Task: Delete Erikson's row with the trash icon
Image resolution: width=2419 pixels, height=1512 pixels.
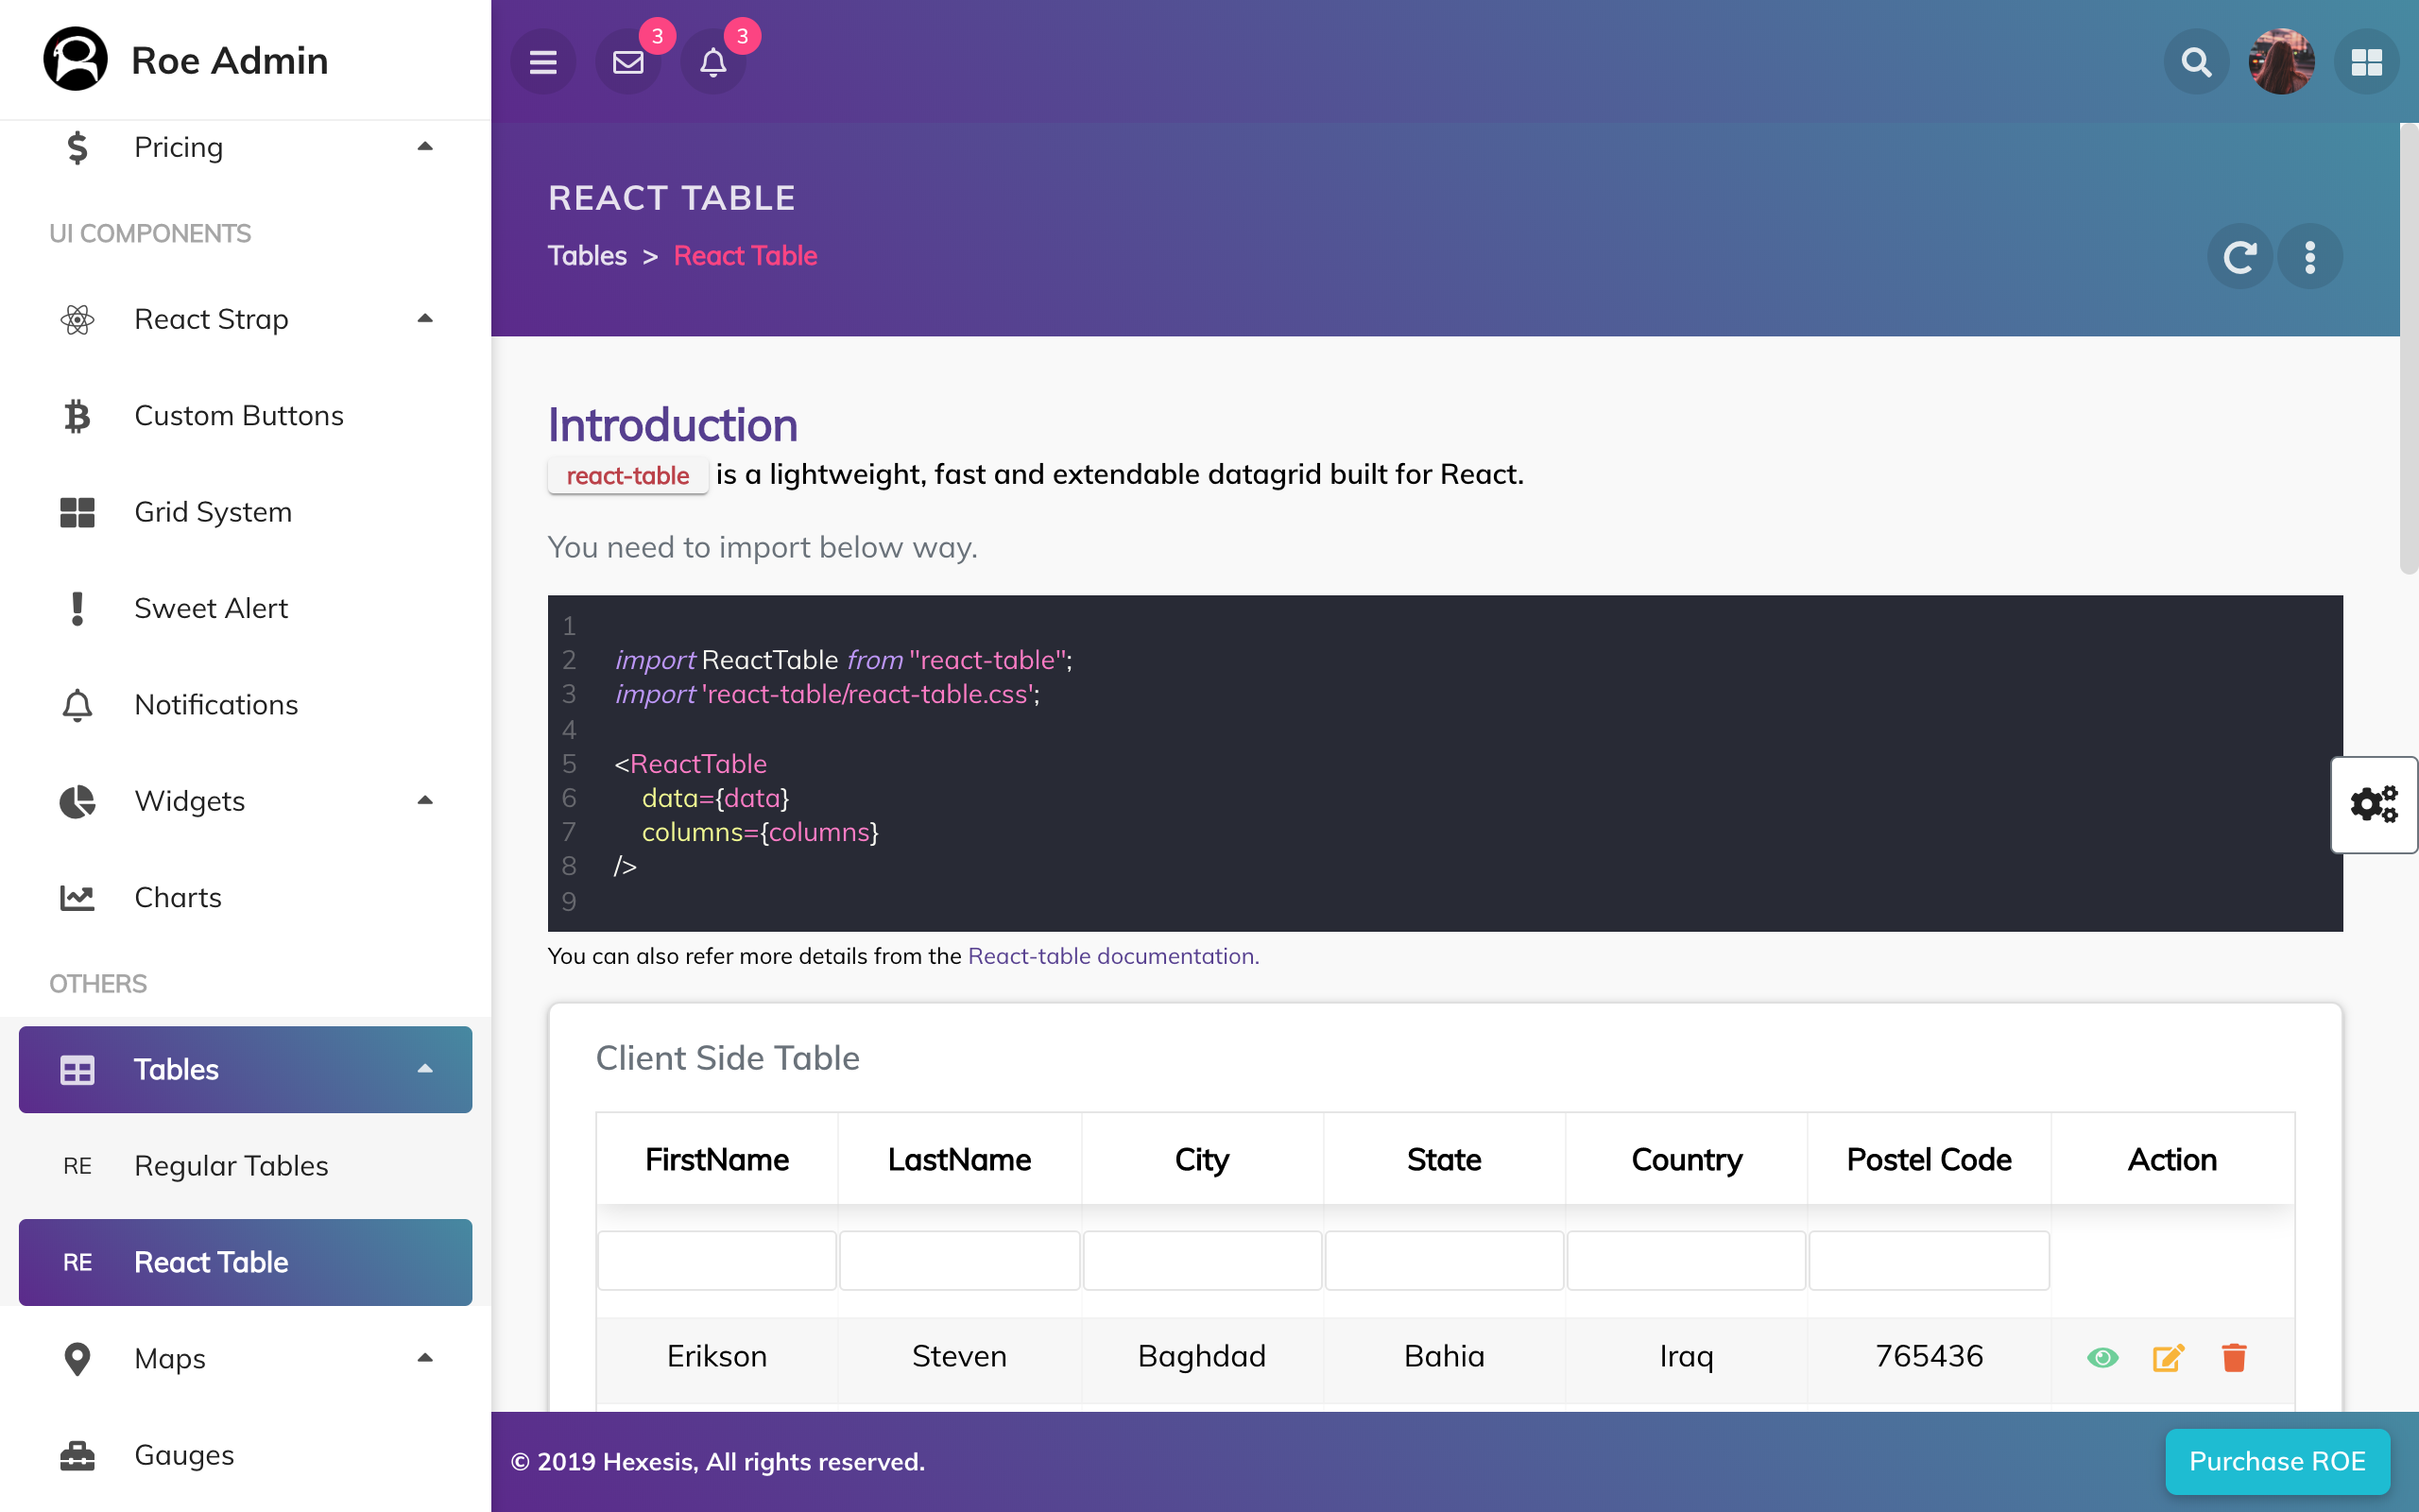Action: tap(2235, 1357)
